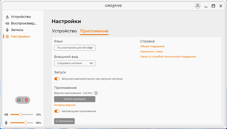The image size is (227, 129).
Task: Toggle автоматический запуск при запуске системы
Action: [57, 79]
